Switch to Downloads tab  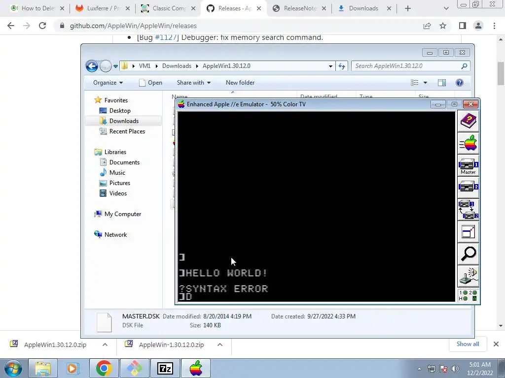(x=364, y=8)
